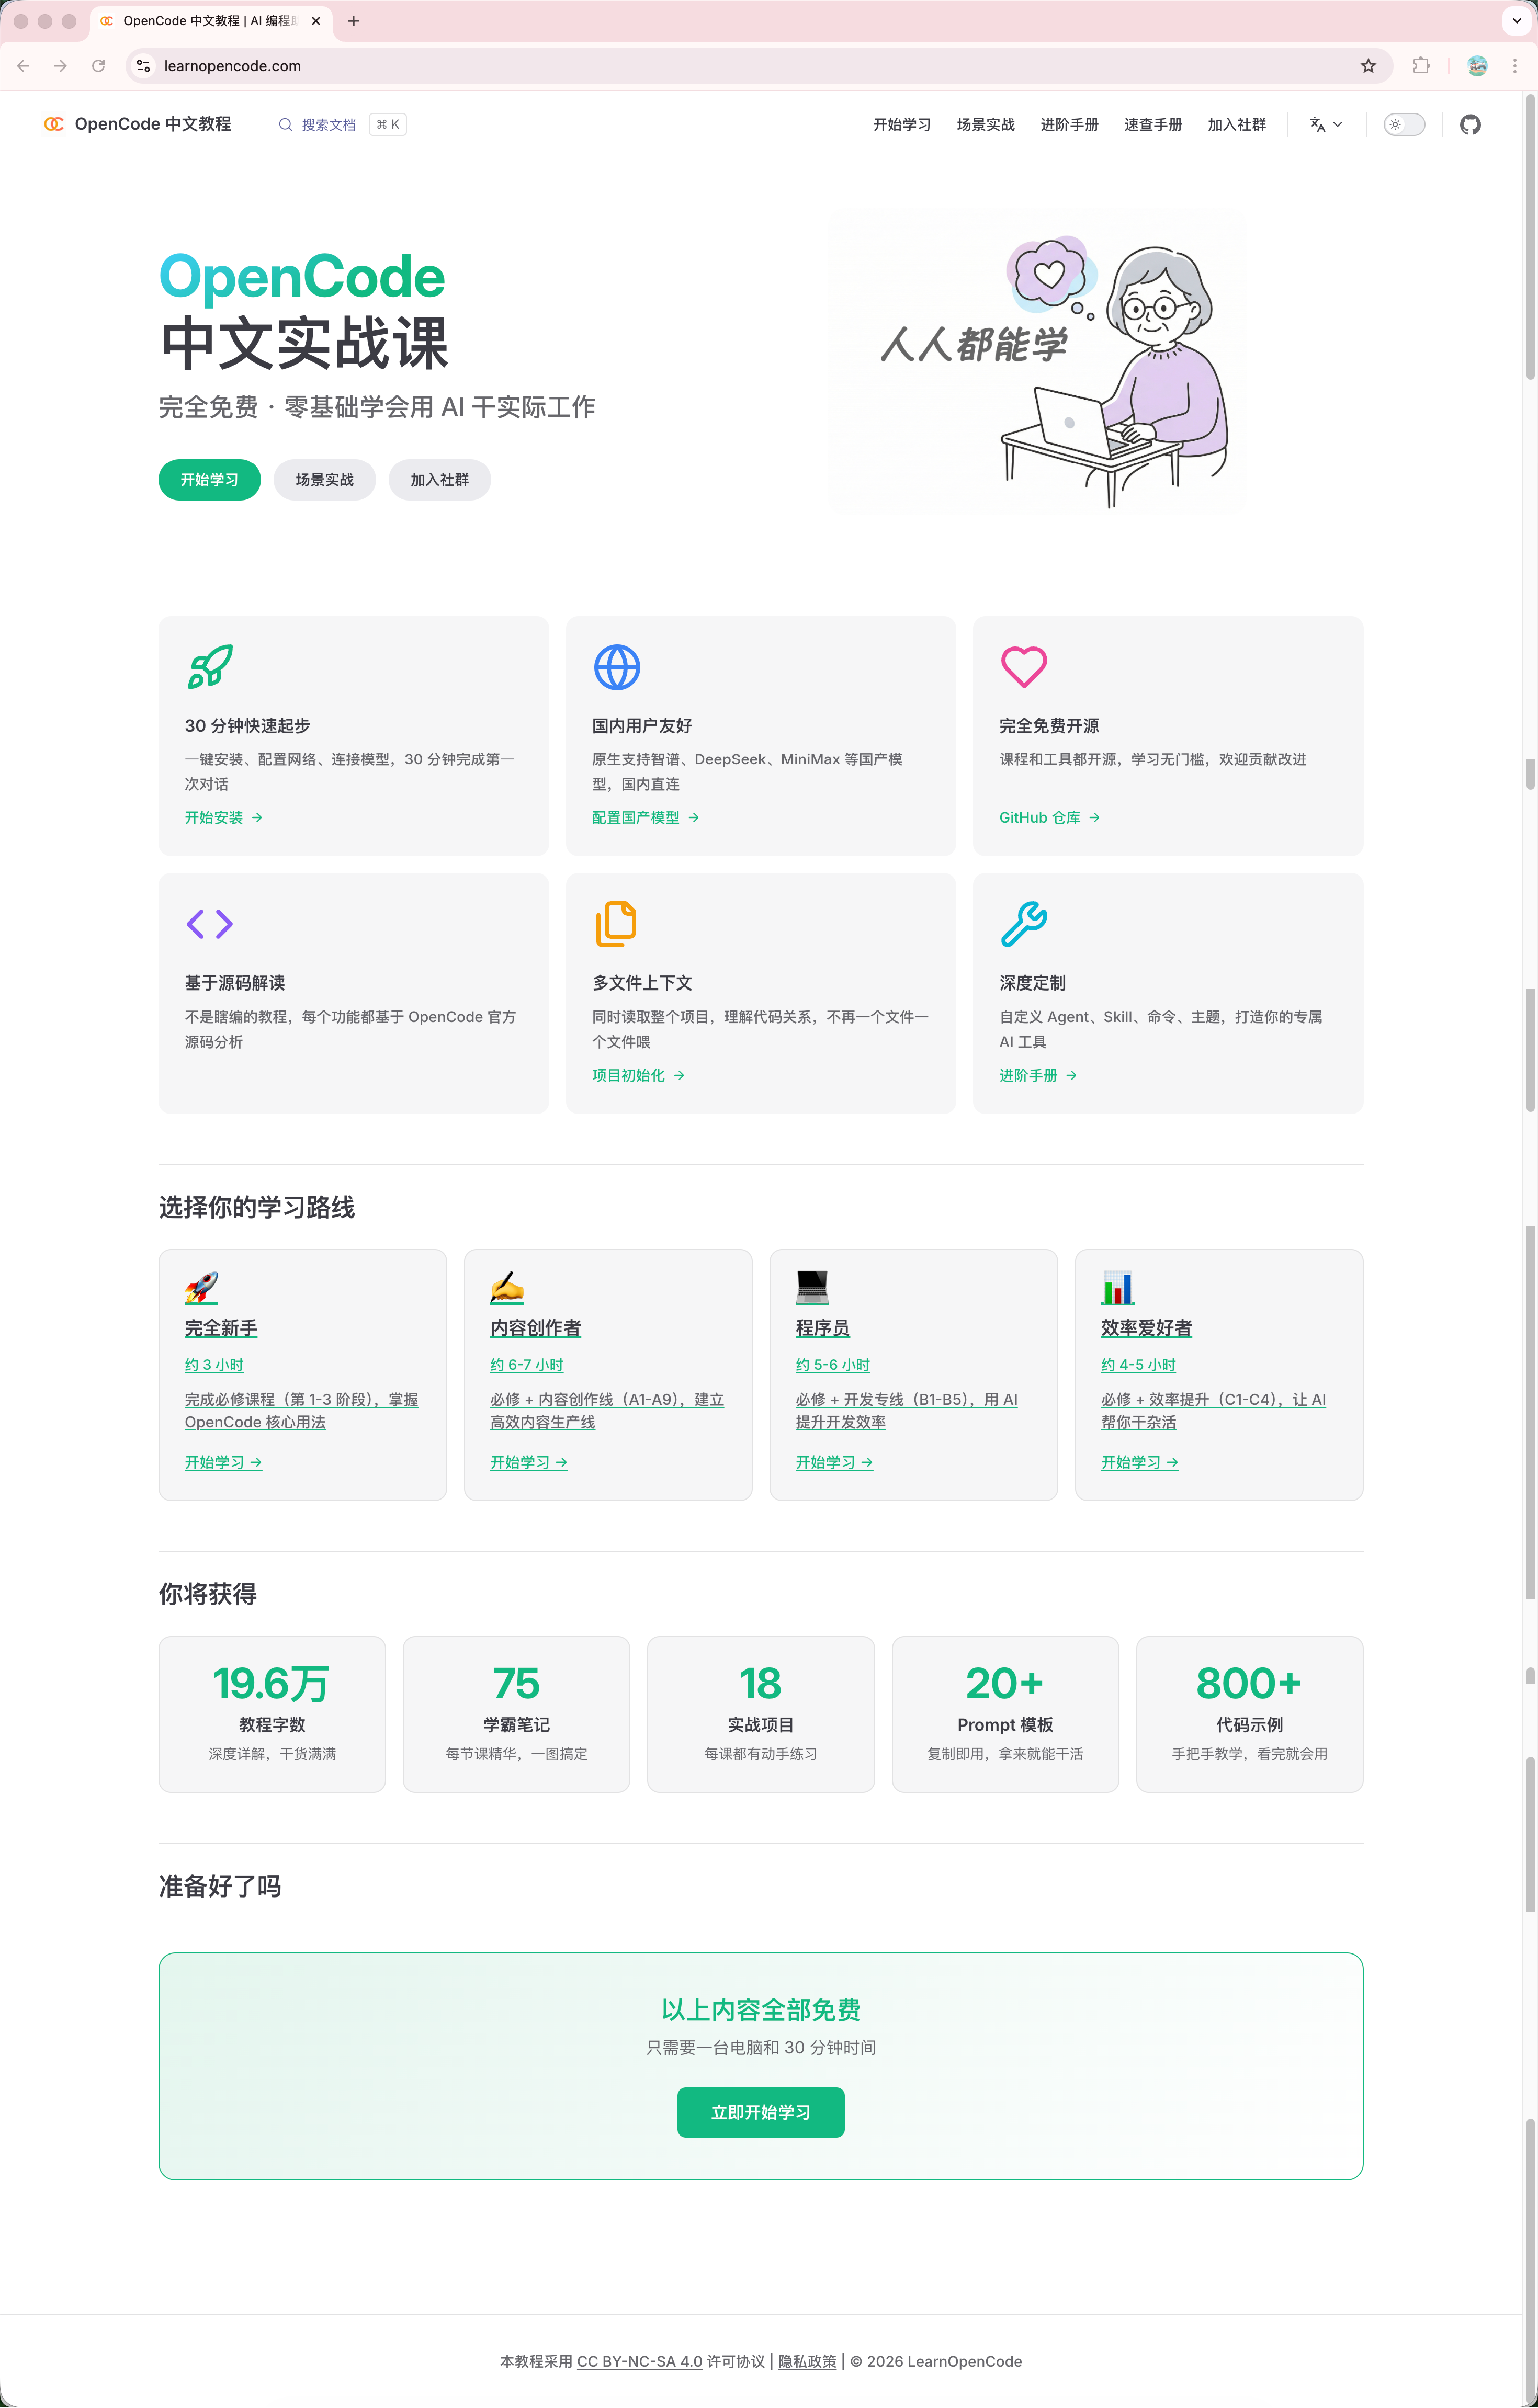1538x2408 pixels.
Task: Click the pink heart icon in 完全免费开源 card
Action: pyautogui.click(x=1023, y=667)
